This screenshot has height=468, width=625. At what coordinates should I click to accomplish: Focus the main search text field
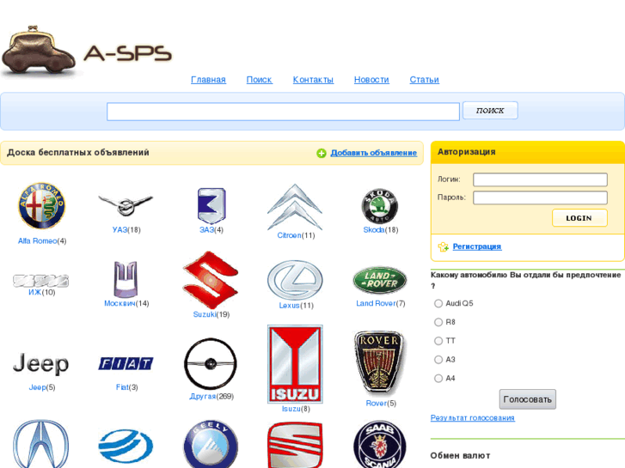283,111
